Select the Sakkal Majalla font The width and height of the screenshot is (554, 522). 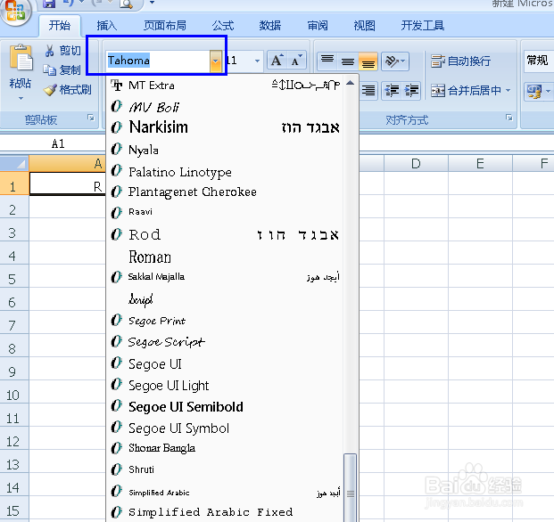(x=225, y=277)
